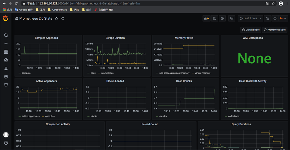The height and width of the screenshot is (150, 290).
Task: Click the Add panel icon
Action: 207,18
